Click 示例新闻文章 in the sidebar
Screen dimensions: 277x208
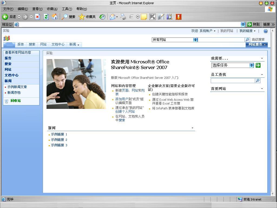click(x=17, y=87)
